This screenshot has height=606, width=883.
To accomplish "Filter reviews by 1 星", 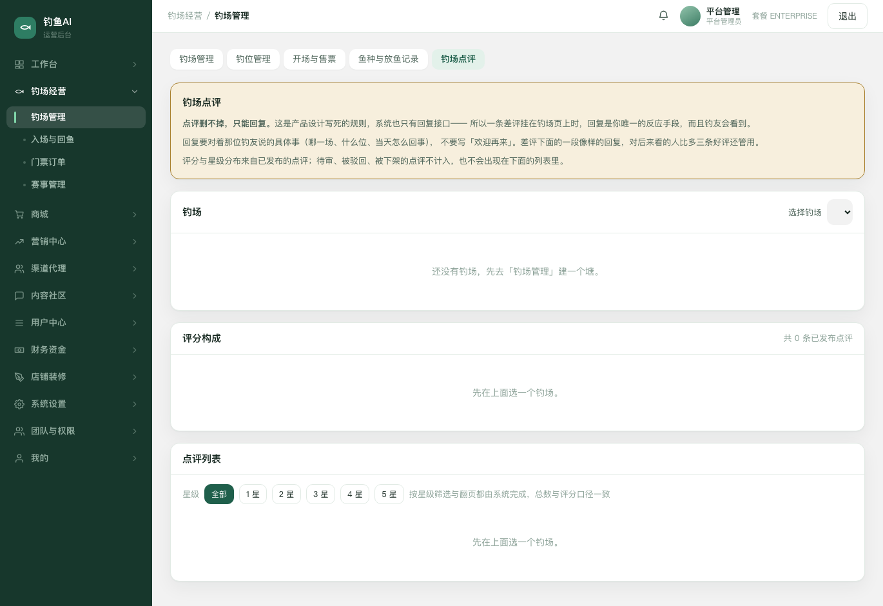I will point(253,494).
